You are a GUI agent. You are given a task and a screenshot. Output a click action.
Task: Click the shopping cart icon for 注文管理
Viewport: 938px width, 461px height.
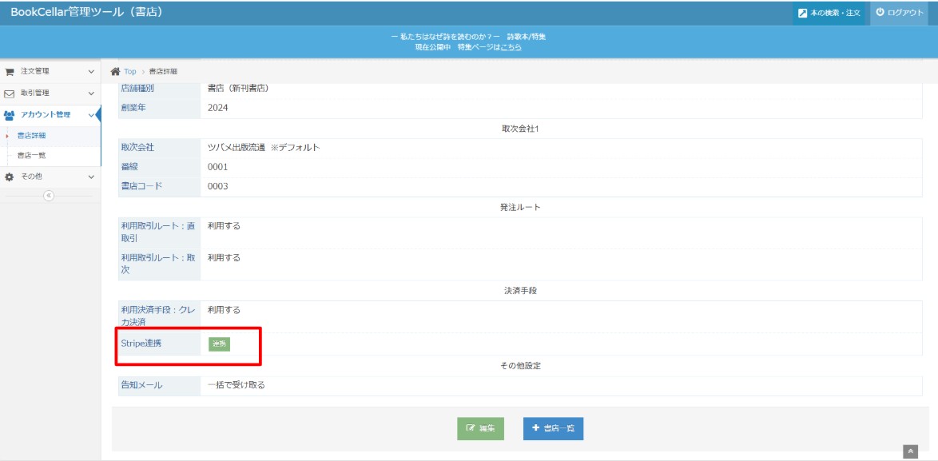coord(10,72)
